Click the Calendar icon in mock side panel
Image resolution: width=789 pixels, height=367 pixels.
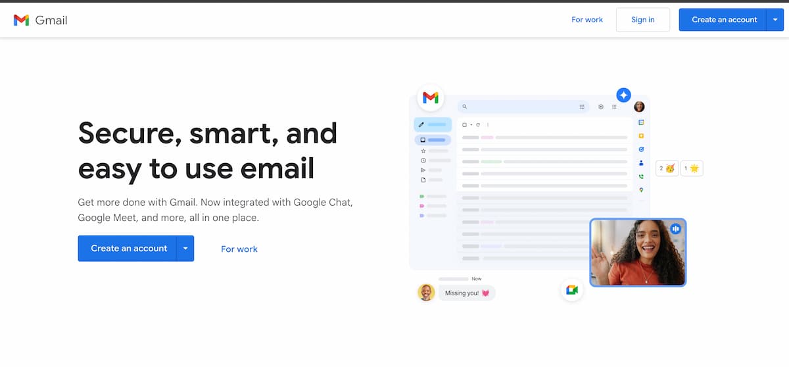(641, 122)
